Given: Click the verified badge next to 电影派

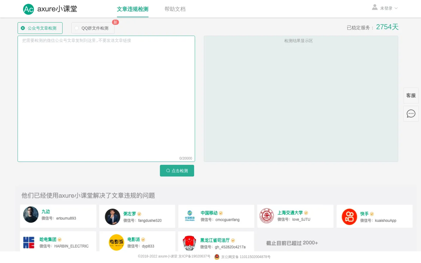Looking at the screenshot, I should point(143,240).
